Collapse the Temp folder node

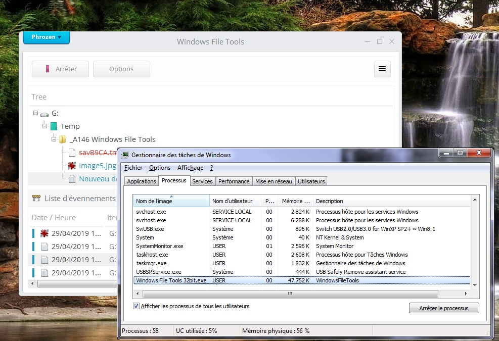44,126
